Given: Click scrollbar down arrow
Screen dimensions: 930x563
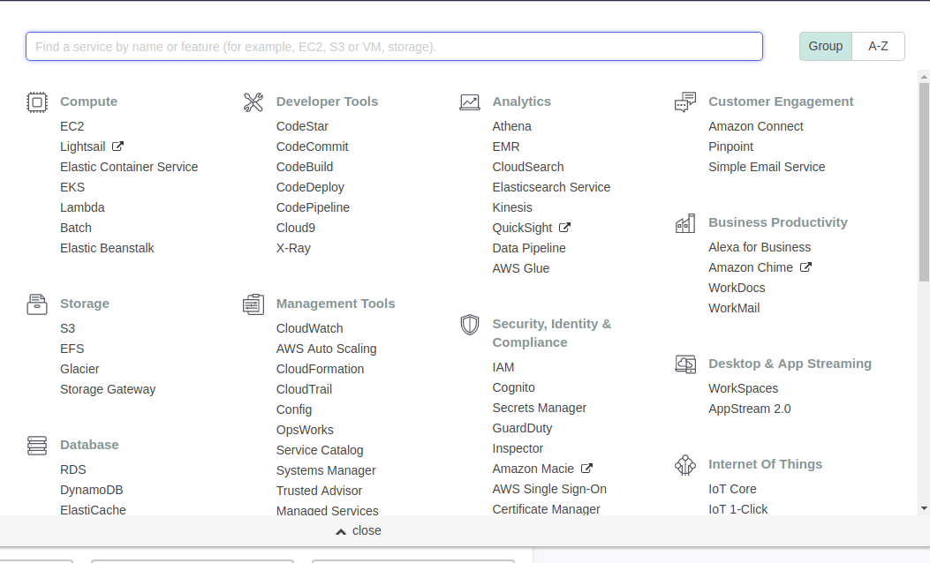Looking at the screenshot, I should pos(924,508).
